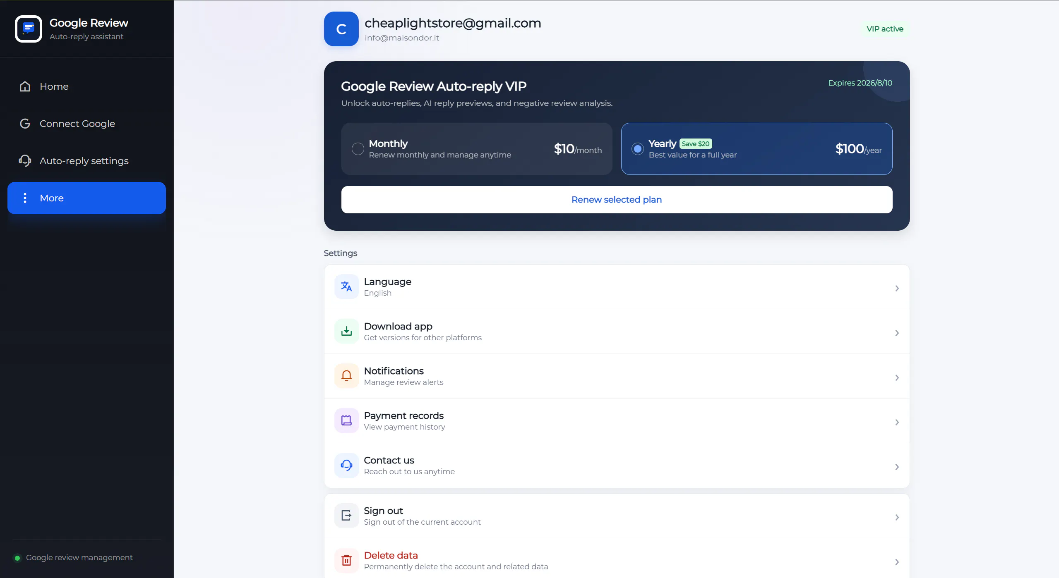Click the Google review management footer text

click(x=79, y=558)
